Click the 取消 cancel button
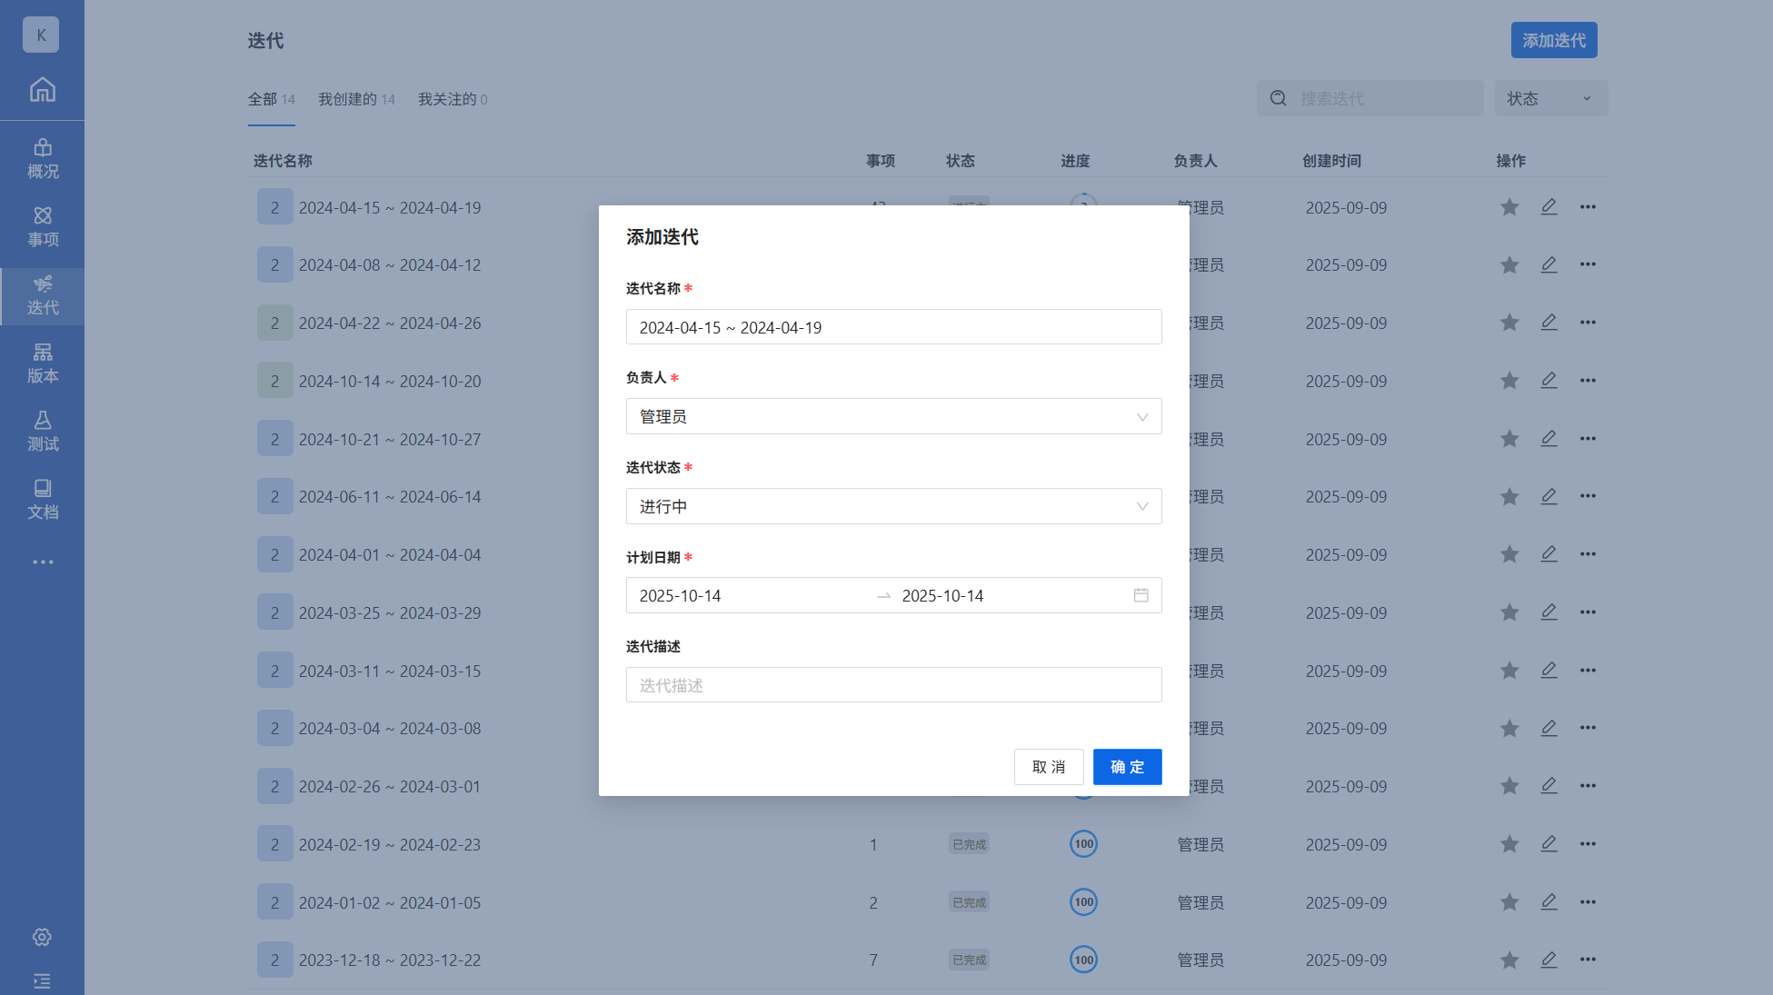The image size is (1773, 995). click(x=1048, y=767)
